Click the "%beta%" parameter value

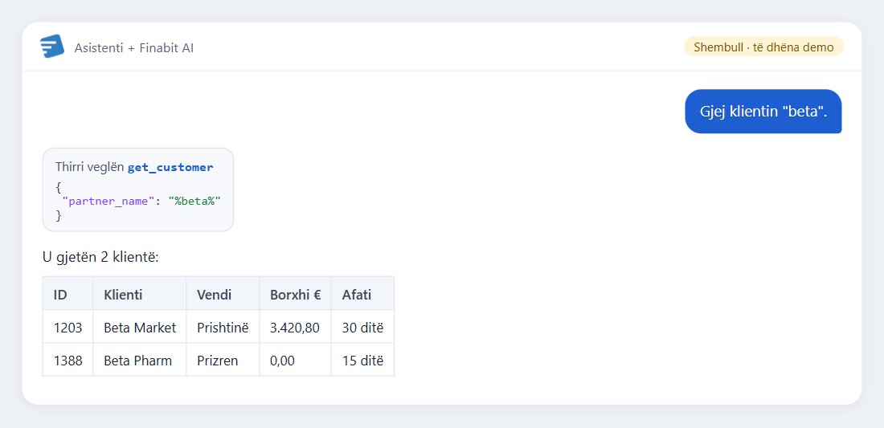click(194, 201)
